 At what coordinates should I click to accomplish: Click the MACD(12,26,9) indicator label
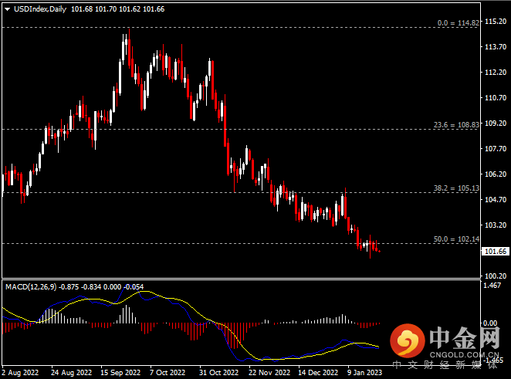(x=31, y=287)
